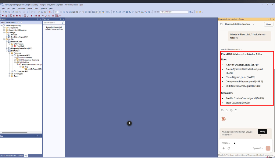The height and width of the screenshot is (158, 275).
Task: Click the Save disk icon in toolbar
Action: coord(9,12)
